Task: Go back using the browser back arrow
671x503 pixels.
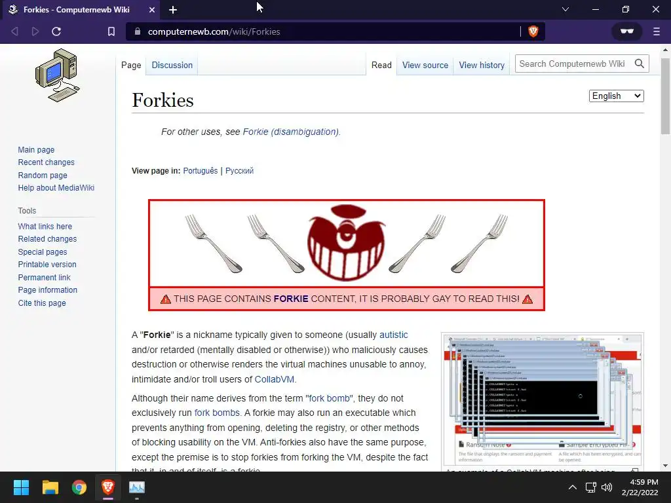Action: click(x=14, y=31)
